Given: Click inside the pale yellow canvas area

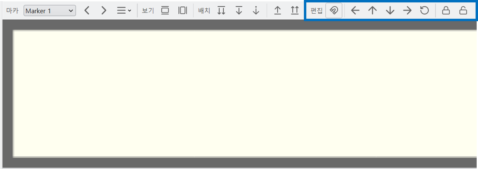Looking at the screenshot, I should [245, 93].
